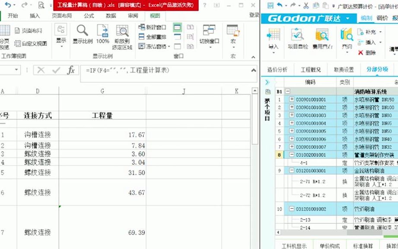This screenshot has height=249, width=398.
Task: Switch to the 审阅 ribbon tab
Action: click(133, 16)
